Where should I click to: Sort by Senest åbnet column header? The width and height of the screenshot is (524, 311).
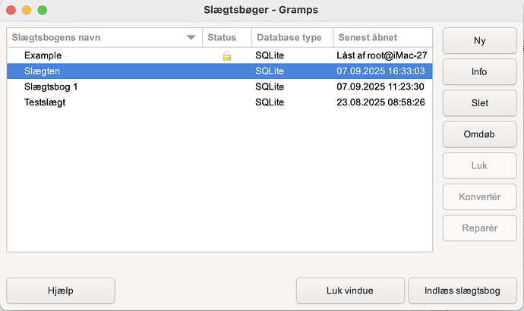(368, 37)
